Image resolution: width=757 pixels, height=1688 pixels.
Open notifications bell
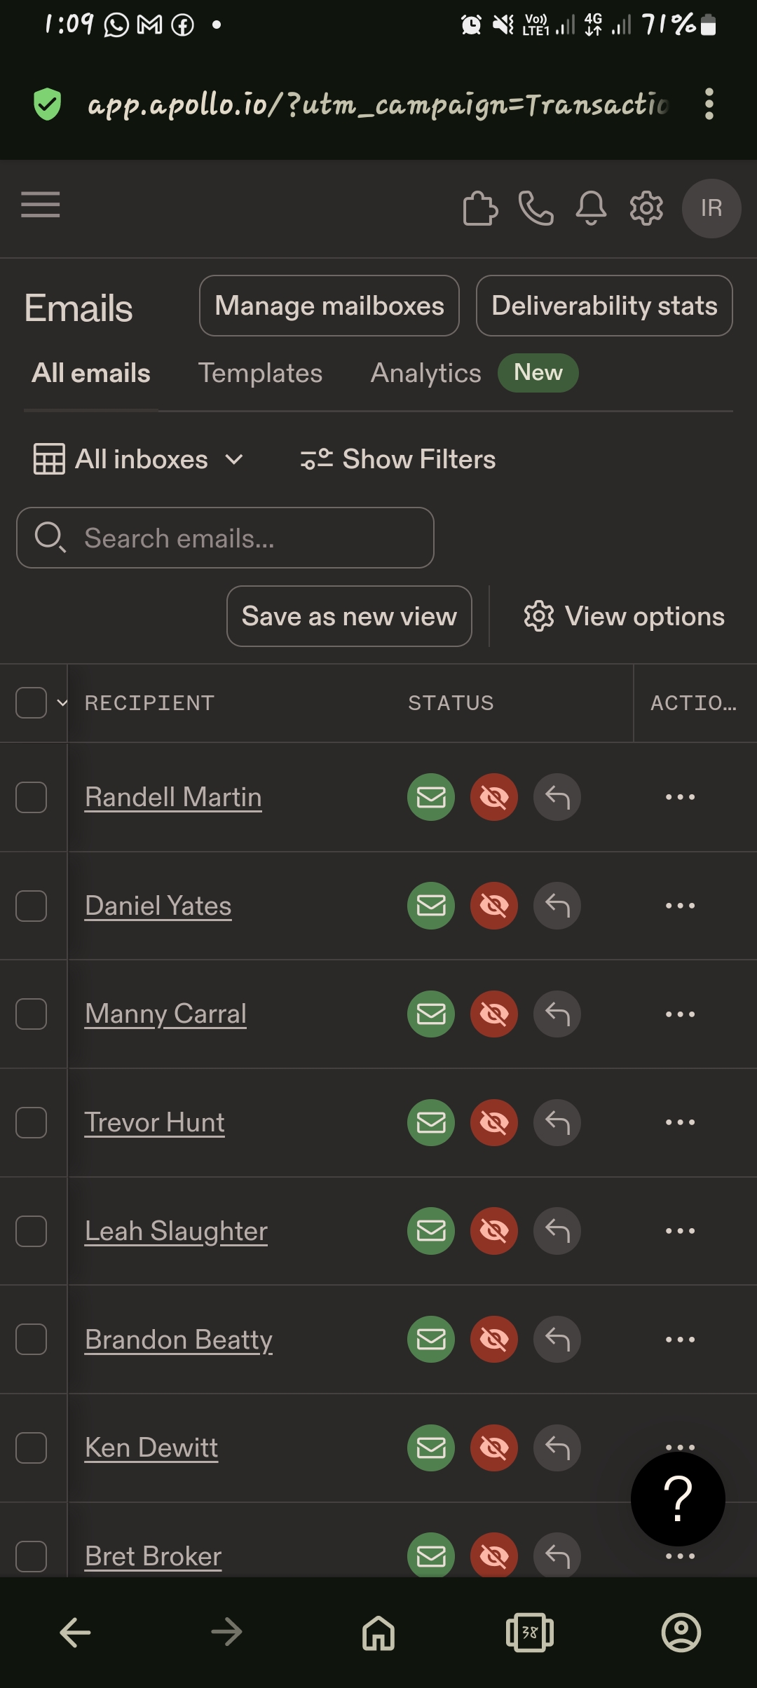point(591,208)
